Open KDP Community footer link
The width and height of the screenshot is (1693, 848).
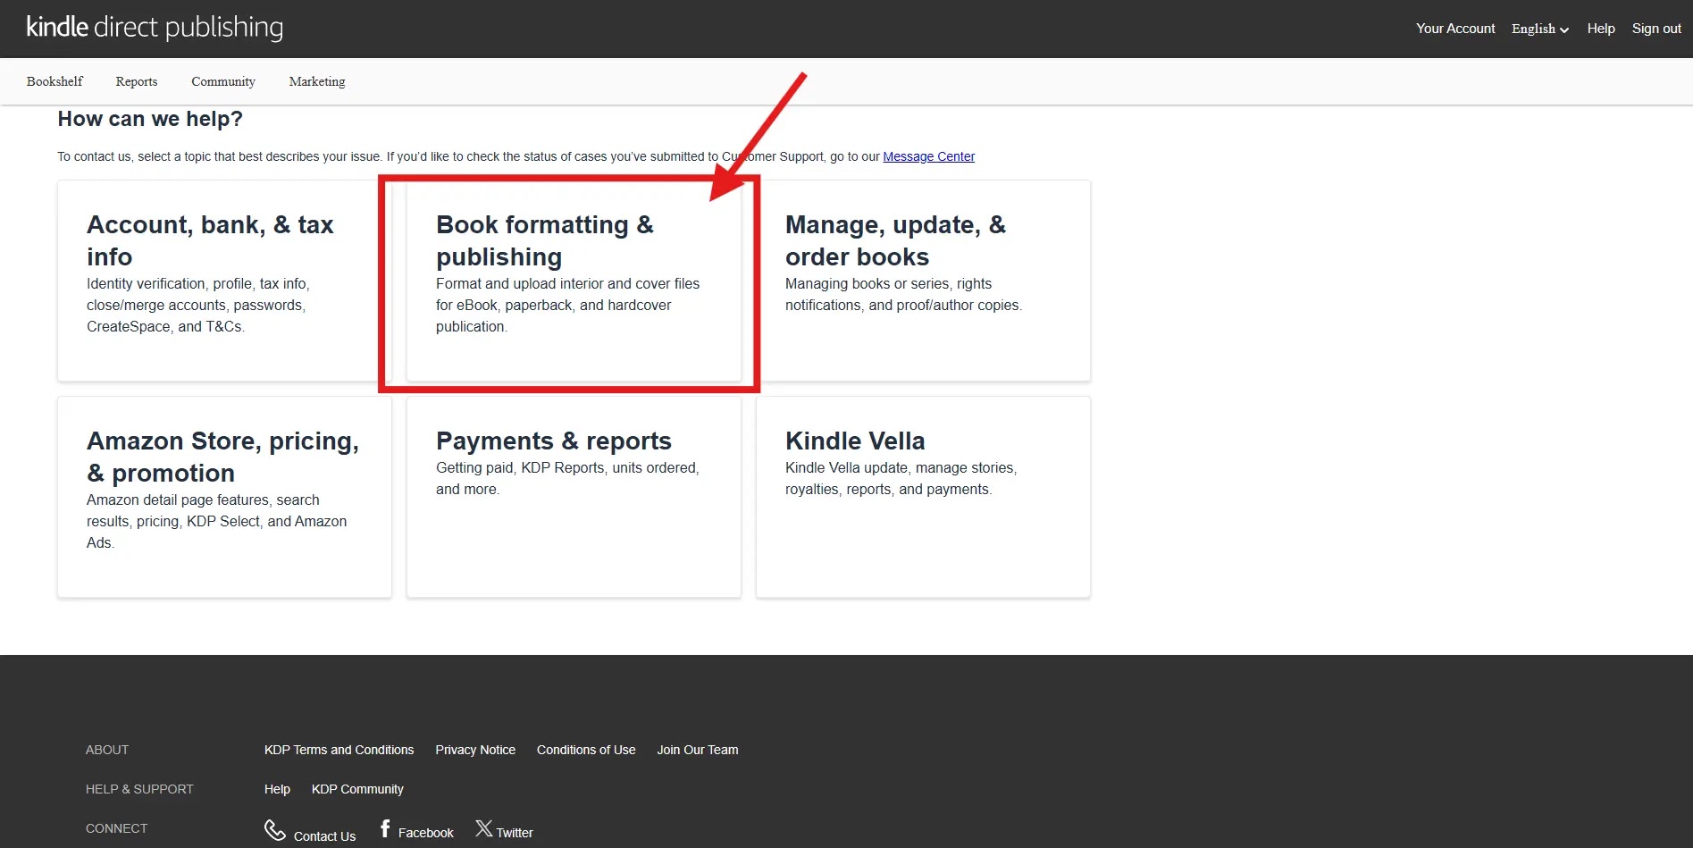coord(357,789)
